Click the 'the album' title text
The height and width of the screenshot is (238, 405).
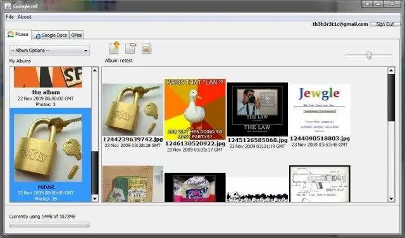pyautogui.click(x=46, y=92)
